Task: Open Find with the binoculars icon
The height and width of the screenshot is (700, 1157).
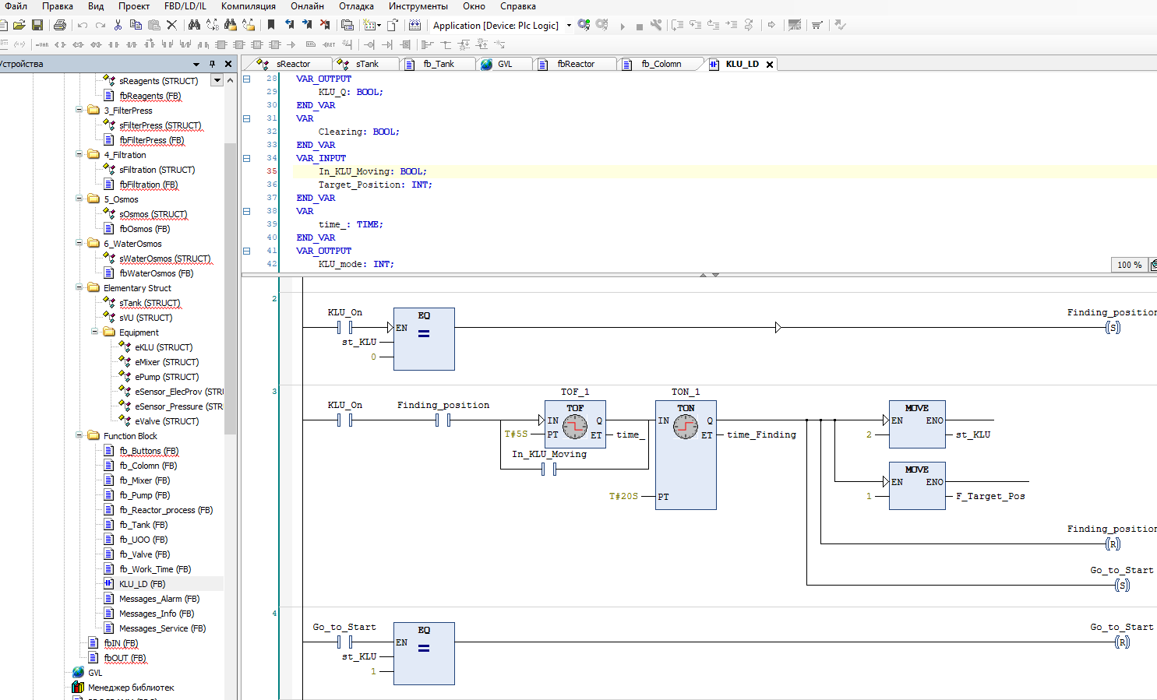Action: [194, 25]
